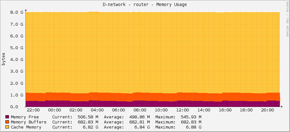Click the '14:00' time axis label

click(203, 110)
